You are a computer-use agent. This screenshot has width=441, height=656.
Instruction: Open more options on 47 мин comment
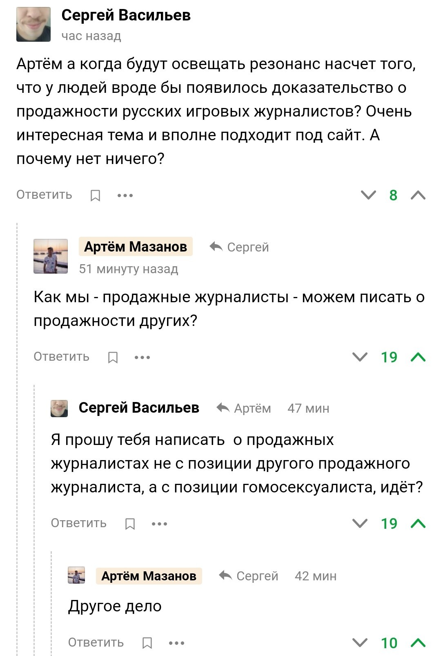click(159, 524)
